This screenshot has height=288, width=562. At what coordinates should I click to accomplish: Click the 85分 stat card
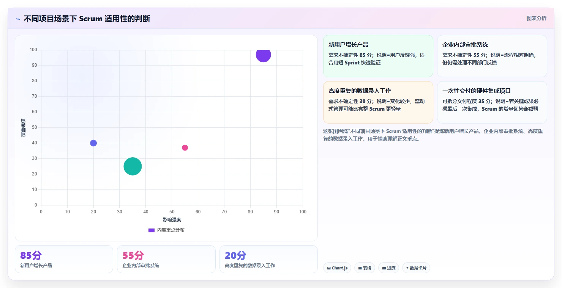pyautogui.click(x=64, y=259)
